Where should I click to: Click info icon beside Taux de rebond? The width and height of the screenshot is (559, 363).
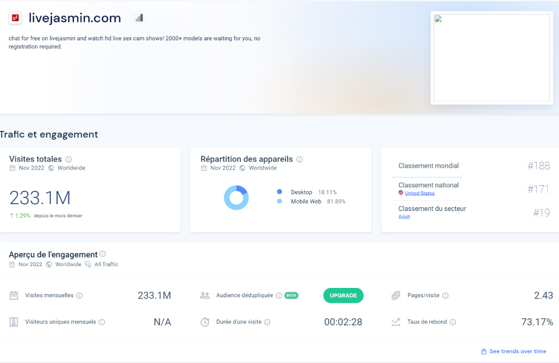click(x=453, y=322)
